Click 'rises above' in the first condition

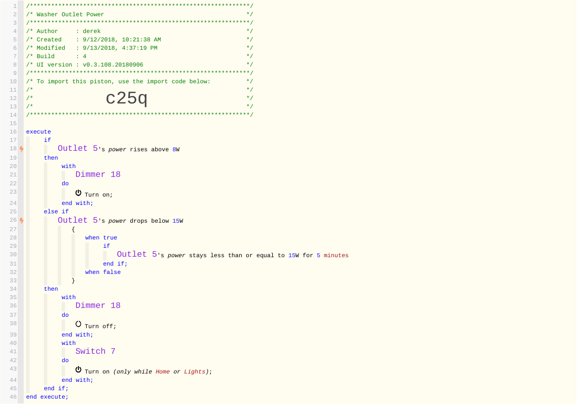tap(149, 149)
